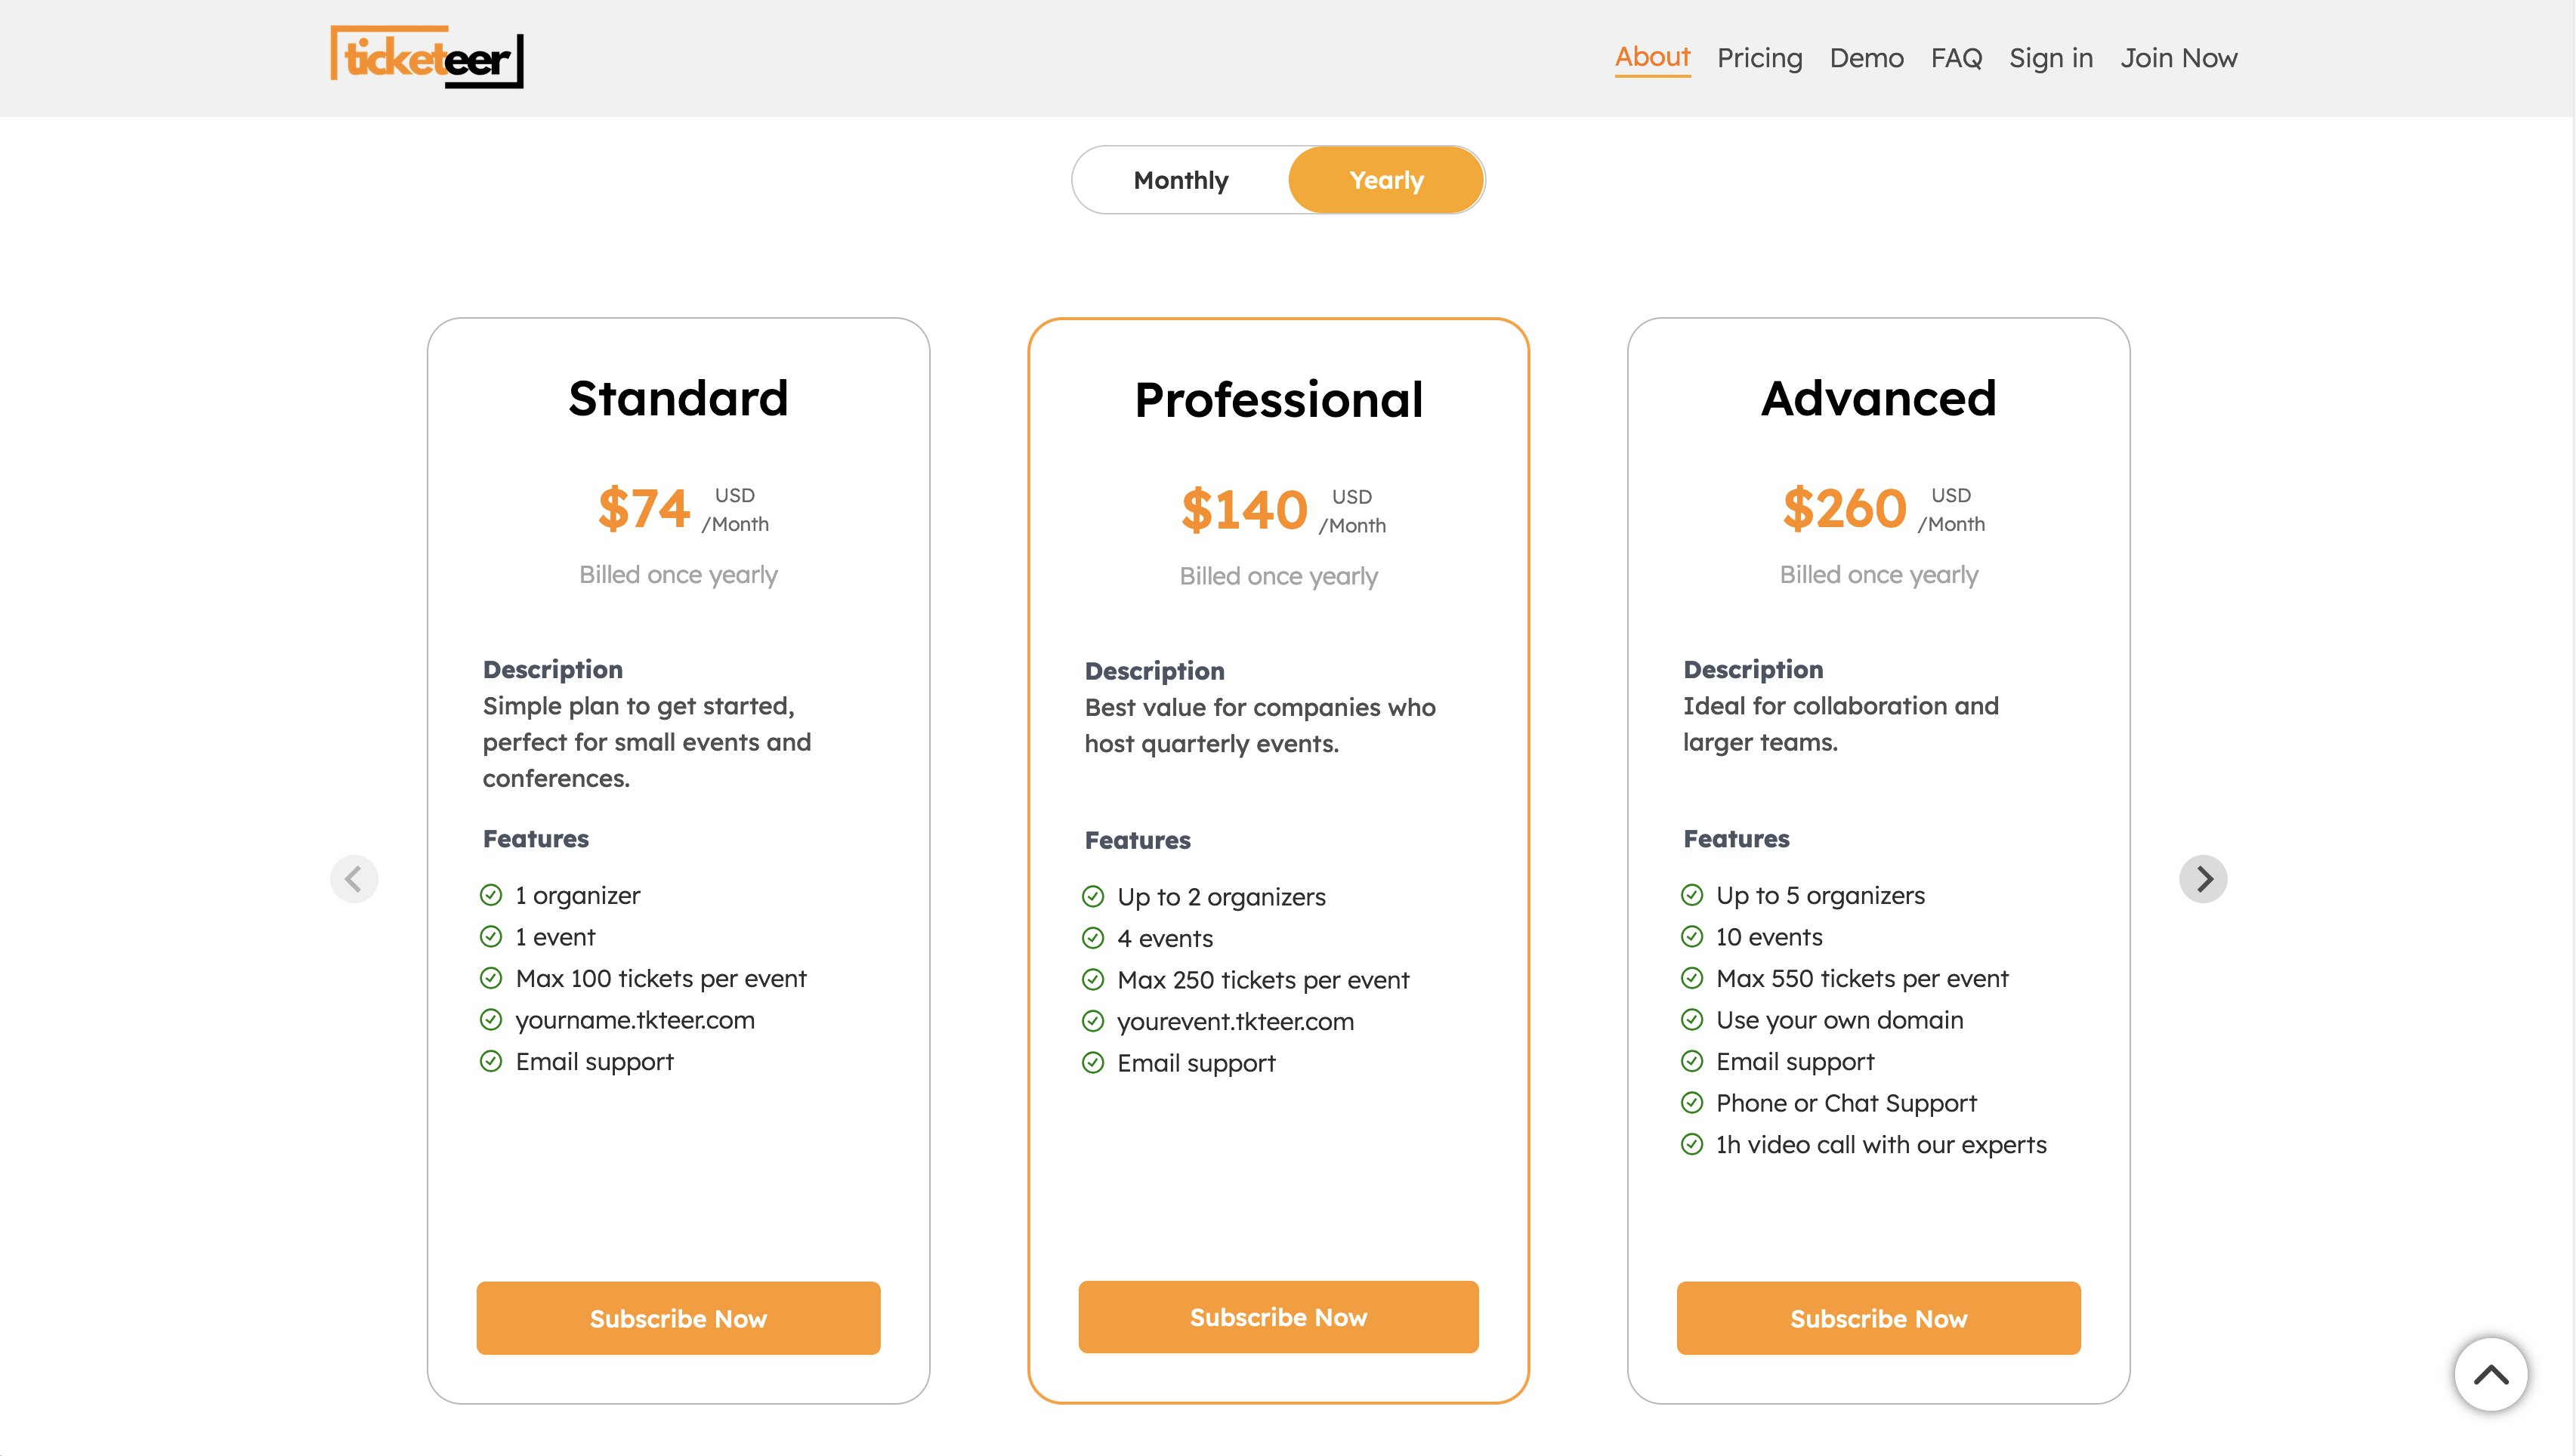The height and width of the screenshot is (1456, 2576).
Task: Click the Professional plan $140 price
Action: (1244, 510)
